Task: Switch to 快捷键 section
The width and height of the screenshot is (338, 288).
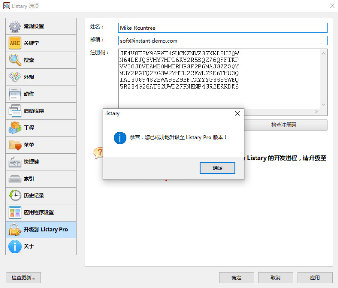Action: (x=41, y=162)
